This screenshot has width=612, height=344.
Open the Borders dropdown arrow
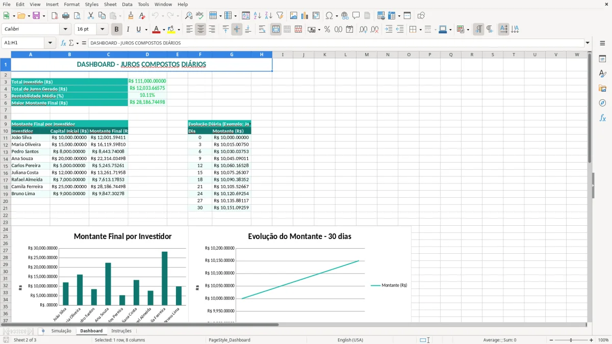(421, 30)
